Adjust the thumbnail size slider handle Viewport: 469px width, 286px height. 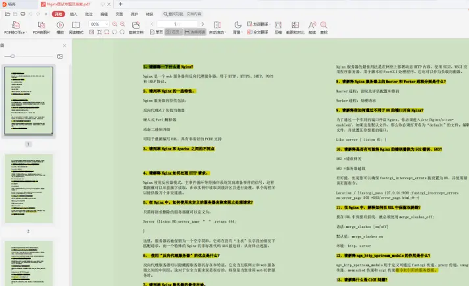[x=12, y=56]
